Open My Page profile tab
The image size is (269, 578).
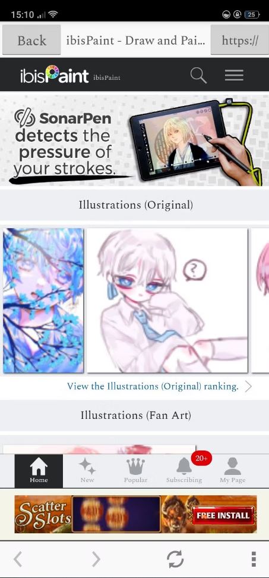(x=233, y=471)
